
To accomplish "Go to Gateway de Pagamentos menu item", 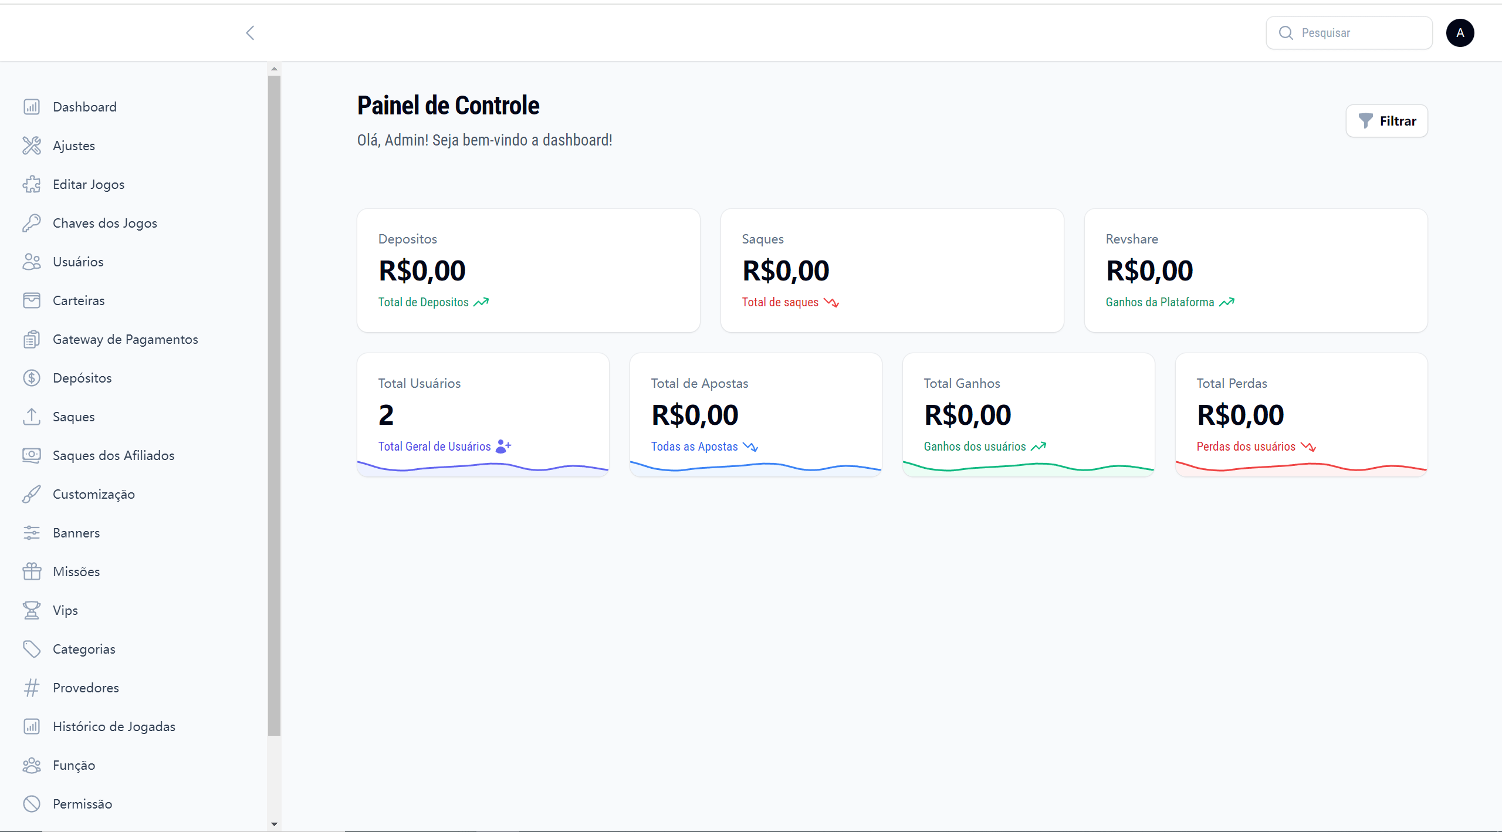I will coord(125,339).
